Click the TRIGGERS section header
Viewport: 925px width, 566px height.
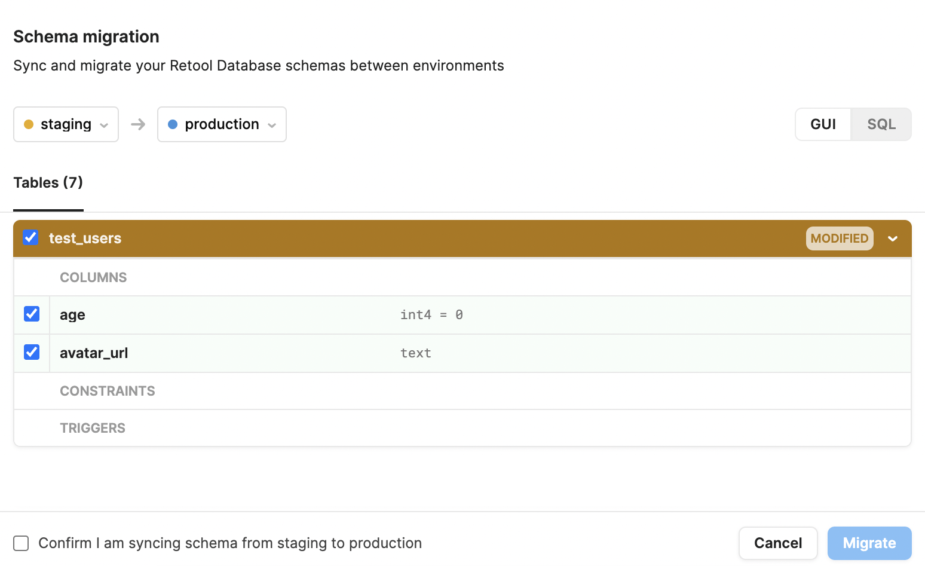tap(93, 428)
